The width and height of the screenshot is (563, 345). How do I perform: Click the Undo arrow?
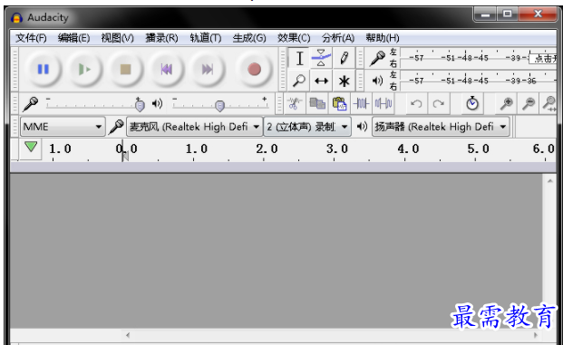[416, 104]
